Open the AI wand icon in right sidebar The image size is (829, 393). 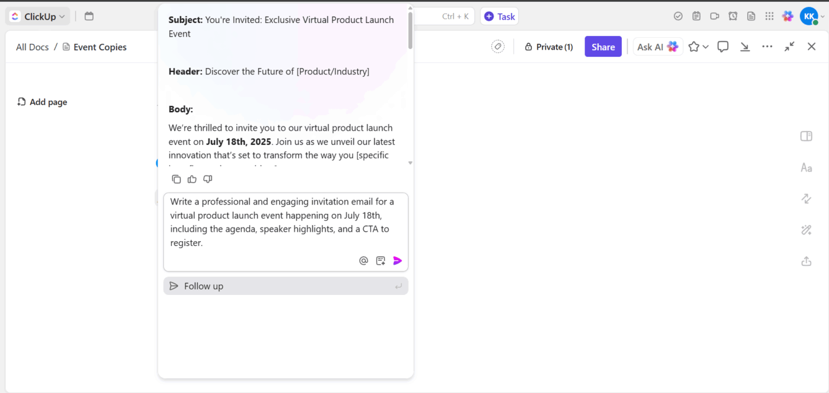click(x=806, y=230)
